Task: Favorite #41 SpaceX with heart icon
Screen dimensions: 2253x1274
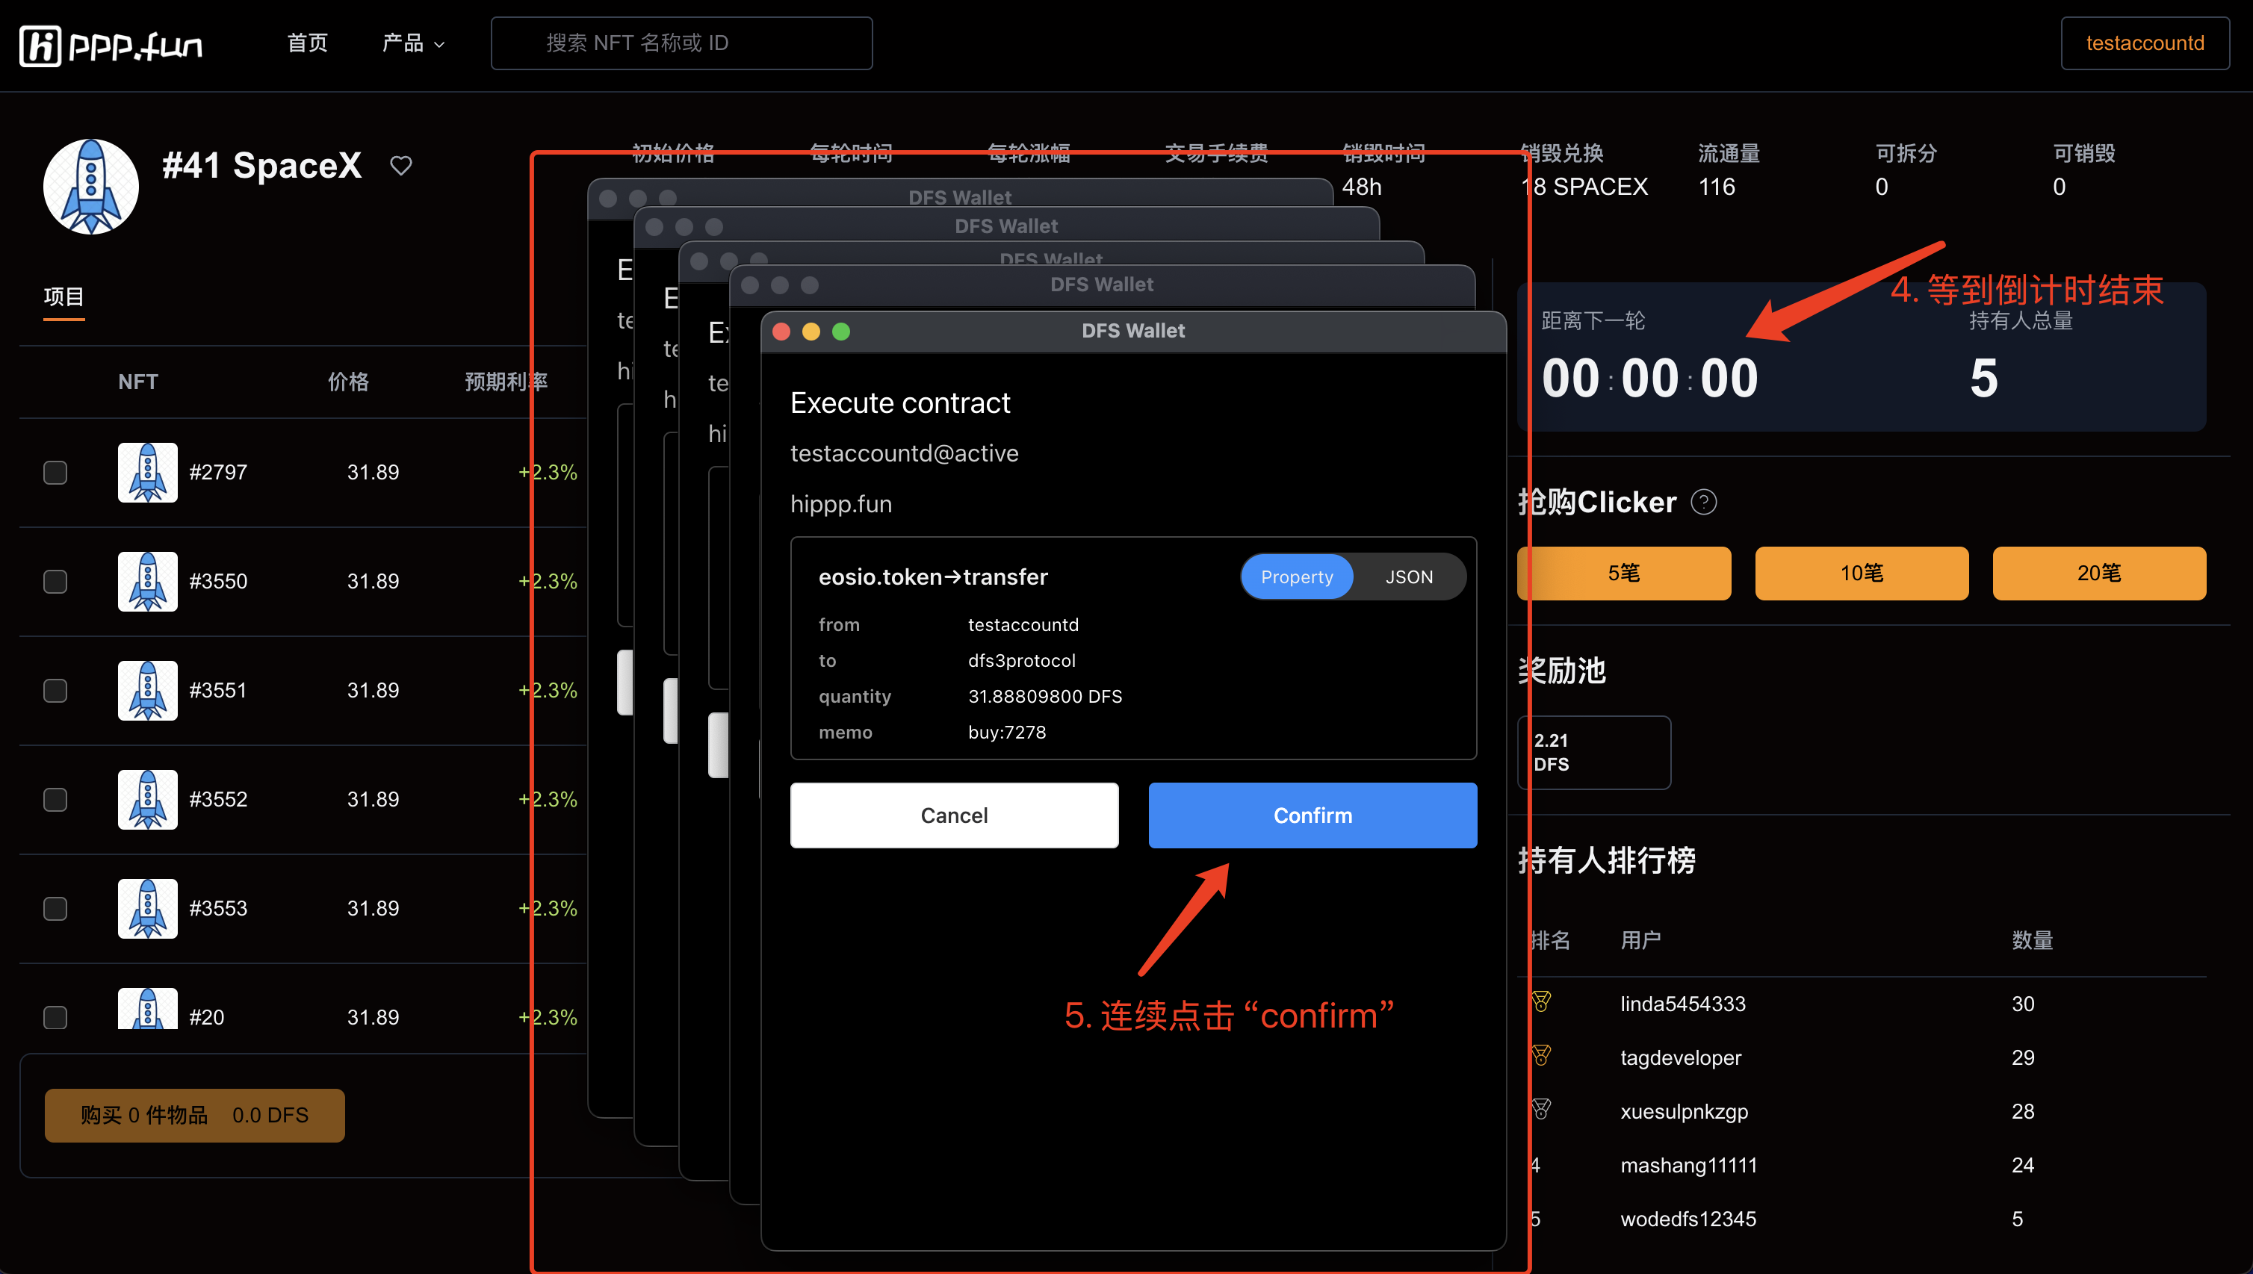Action: coord(401,165)
